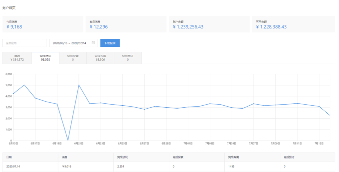Click the 下载报表 download report button
Viewport: 339px width, 172px height.
[x=110, y=43]
